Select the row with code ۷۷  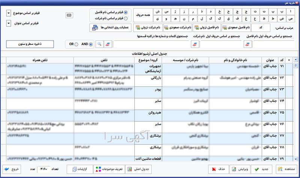(x=147, y=138)
